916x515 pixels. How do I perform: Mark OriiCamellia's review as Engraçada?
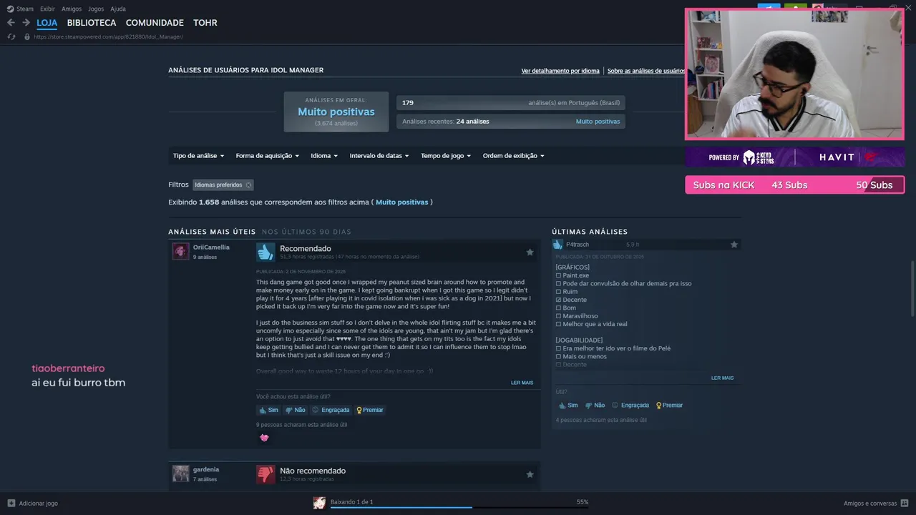331,410
